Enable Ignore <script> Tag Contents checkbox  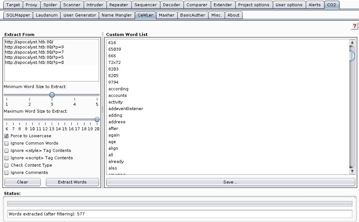(x=6, y=158)
